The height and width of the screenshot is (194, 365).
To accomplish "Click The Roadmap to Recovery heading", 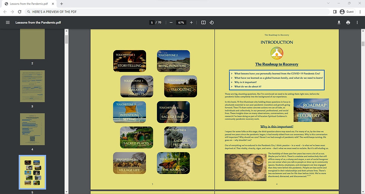I will (276, 64).
